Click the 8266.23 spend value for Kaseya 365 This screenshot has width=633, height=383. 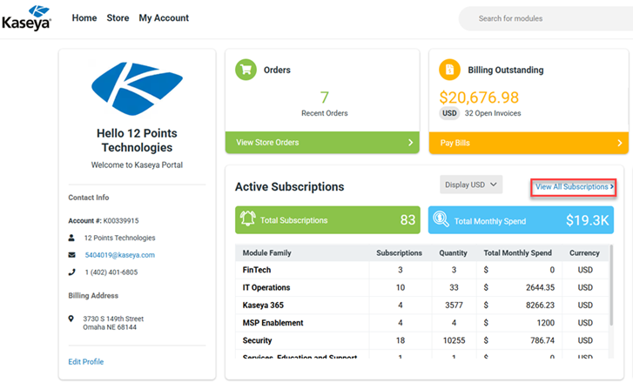point(540,306)
